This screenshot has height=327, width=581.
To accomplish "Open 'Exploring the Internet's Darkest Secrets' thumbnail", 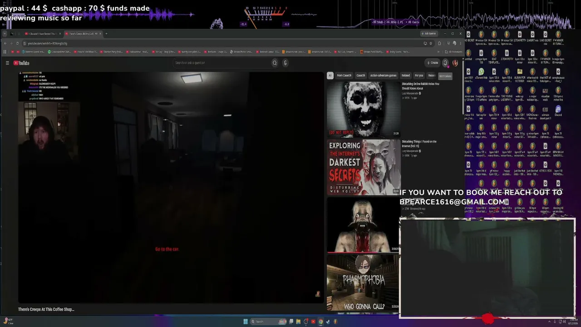I will point(364,167).
